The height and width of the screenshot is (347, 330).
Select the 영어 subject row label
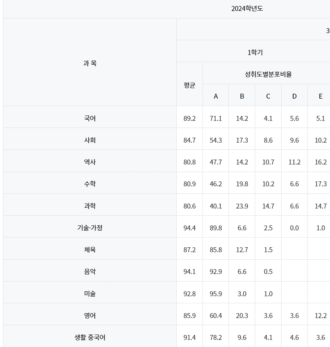click(90, 316)
